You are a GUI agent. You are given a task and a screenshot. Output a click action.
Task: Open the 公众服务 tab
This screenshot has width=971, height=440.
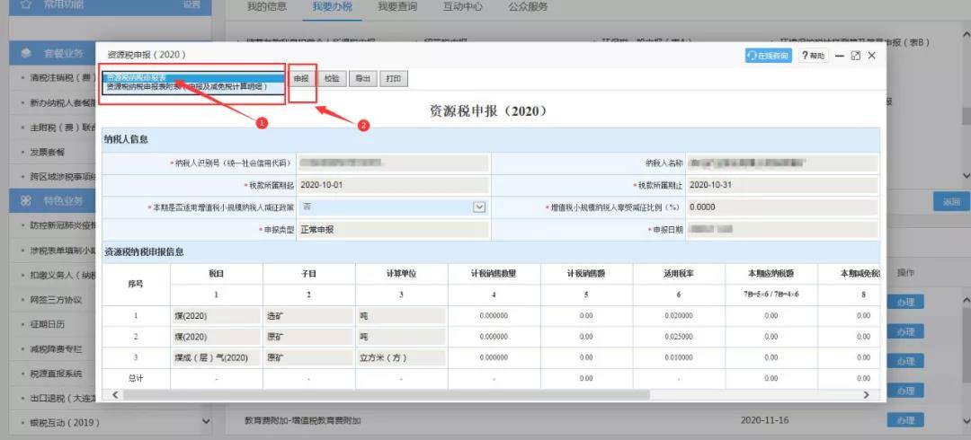[528, 7]
